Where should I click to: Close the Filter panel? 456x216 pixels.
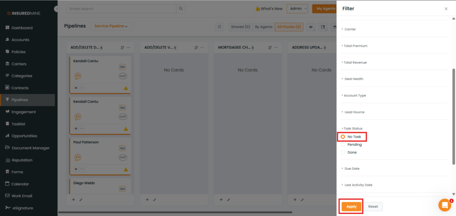446,9
